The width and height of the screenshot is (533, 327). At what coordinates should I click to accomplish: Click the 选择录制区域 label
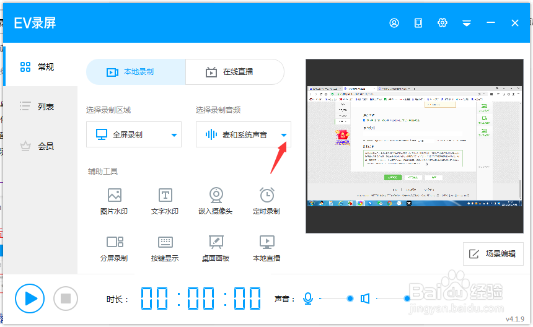[x=108, y=110]
